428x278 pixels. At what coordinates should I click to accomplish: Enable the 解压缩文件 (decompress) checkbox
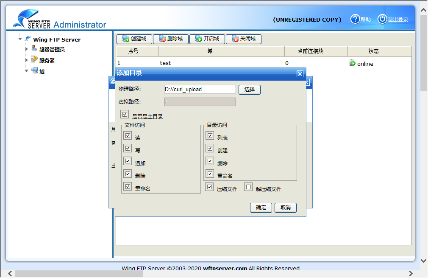248,187
